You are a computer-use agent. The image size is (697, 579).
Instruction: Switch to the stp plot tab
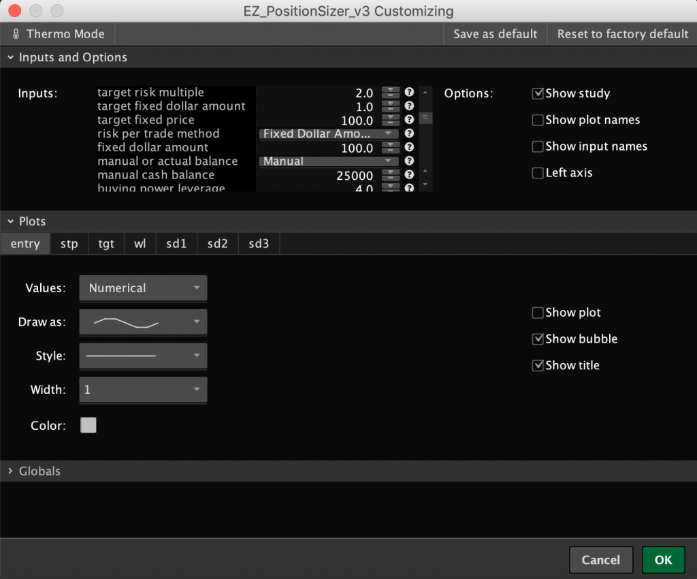tap(69, 243)
